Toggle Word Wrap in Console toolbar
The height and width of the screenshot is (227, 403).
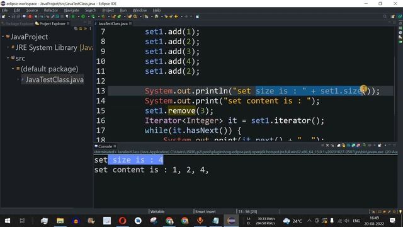click(x=348, y=146)
